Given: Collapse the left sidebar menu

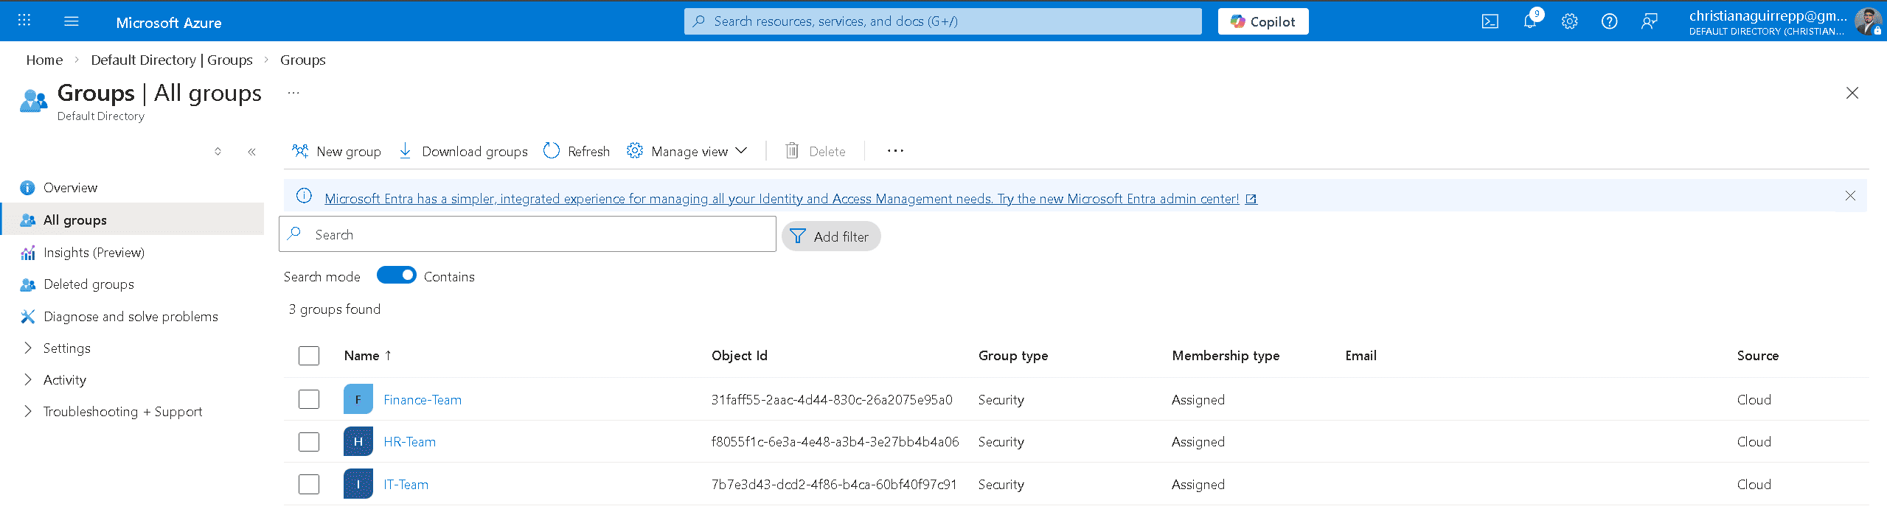Looking at the screenshot, I should (251, 152).
